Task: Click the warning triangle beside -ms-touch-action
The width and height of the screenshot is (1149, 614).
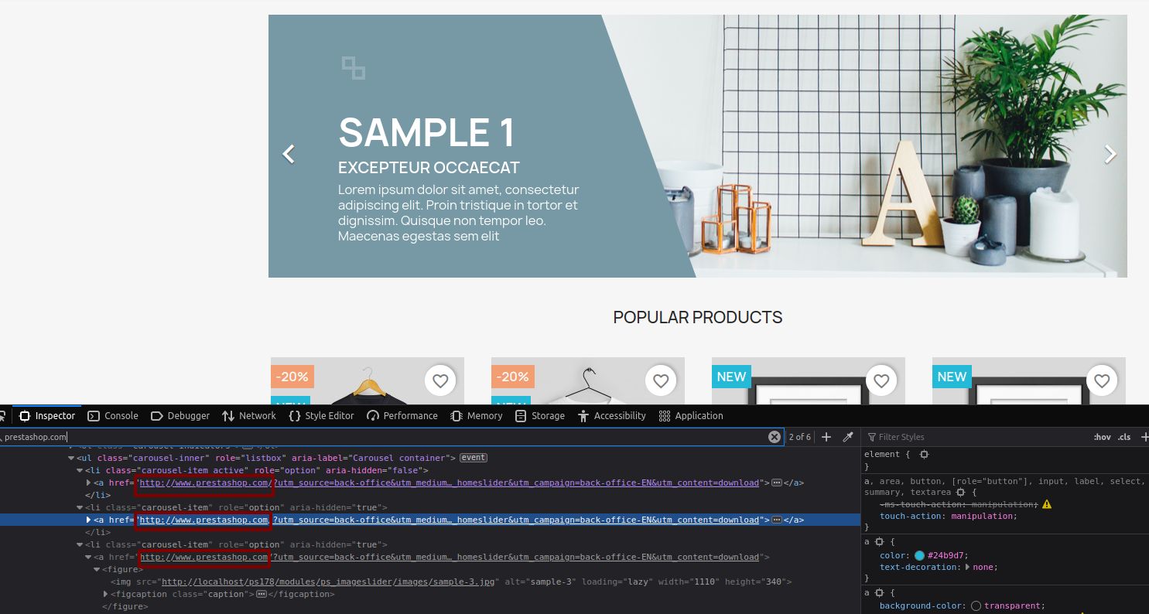Action: [1047, 503]
